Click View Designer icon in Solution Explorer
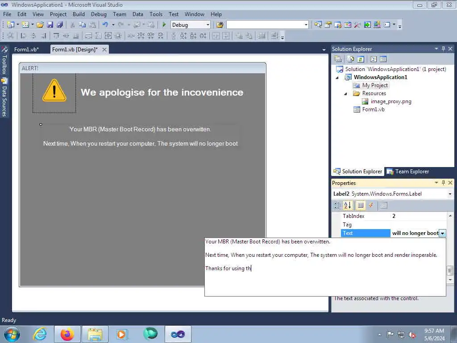The width and height of the screenshot is (457, 343). click(x=383, y=59)
